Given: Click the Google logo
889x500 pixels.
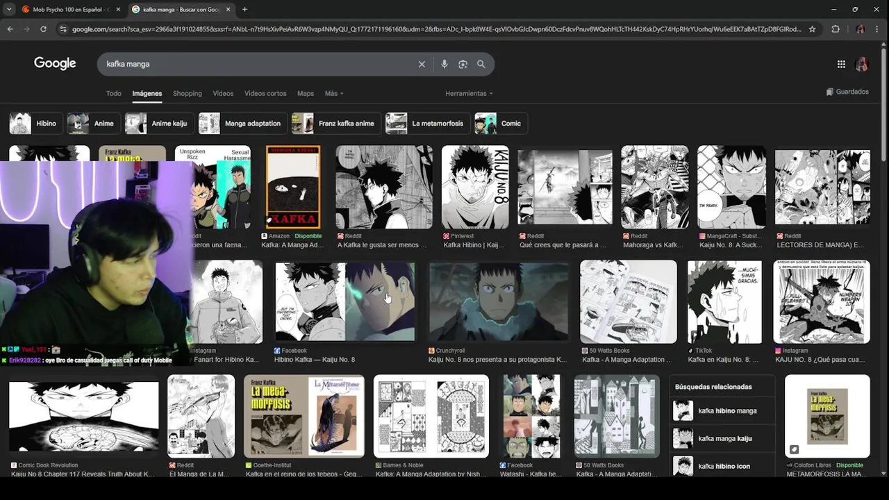Looking at the screenshot, I should [x=55, y=63].
